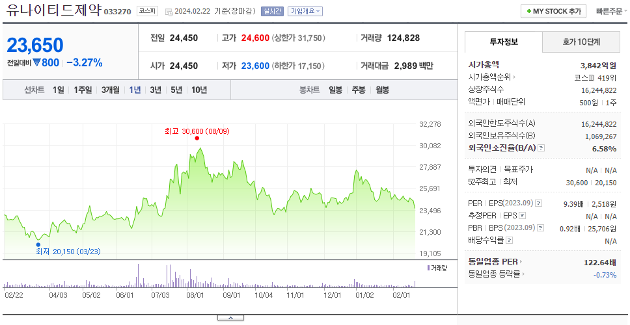
Task: Select the 3년 line chart period
Action: [x=156, y=90]
